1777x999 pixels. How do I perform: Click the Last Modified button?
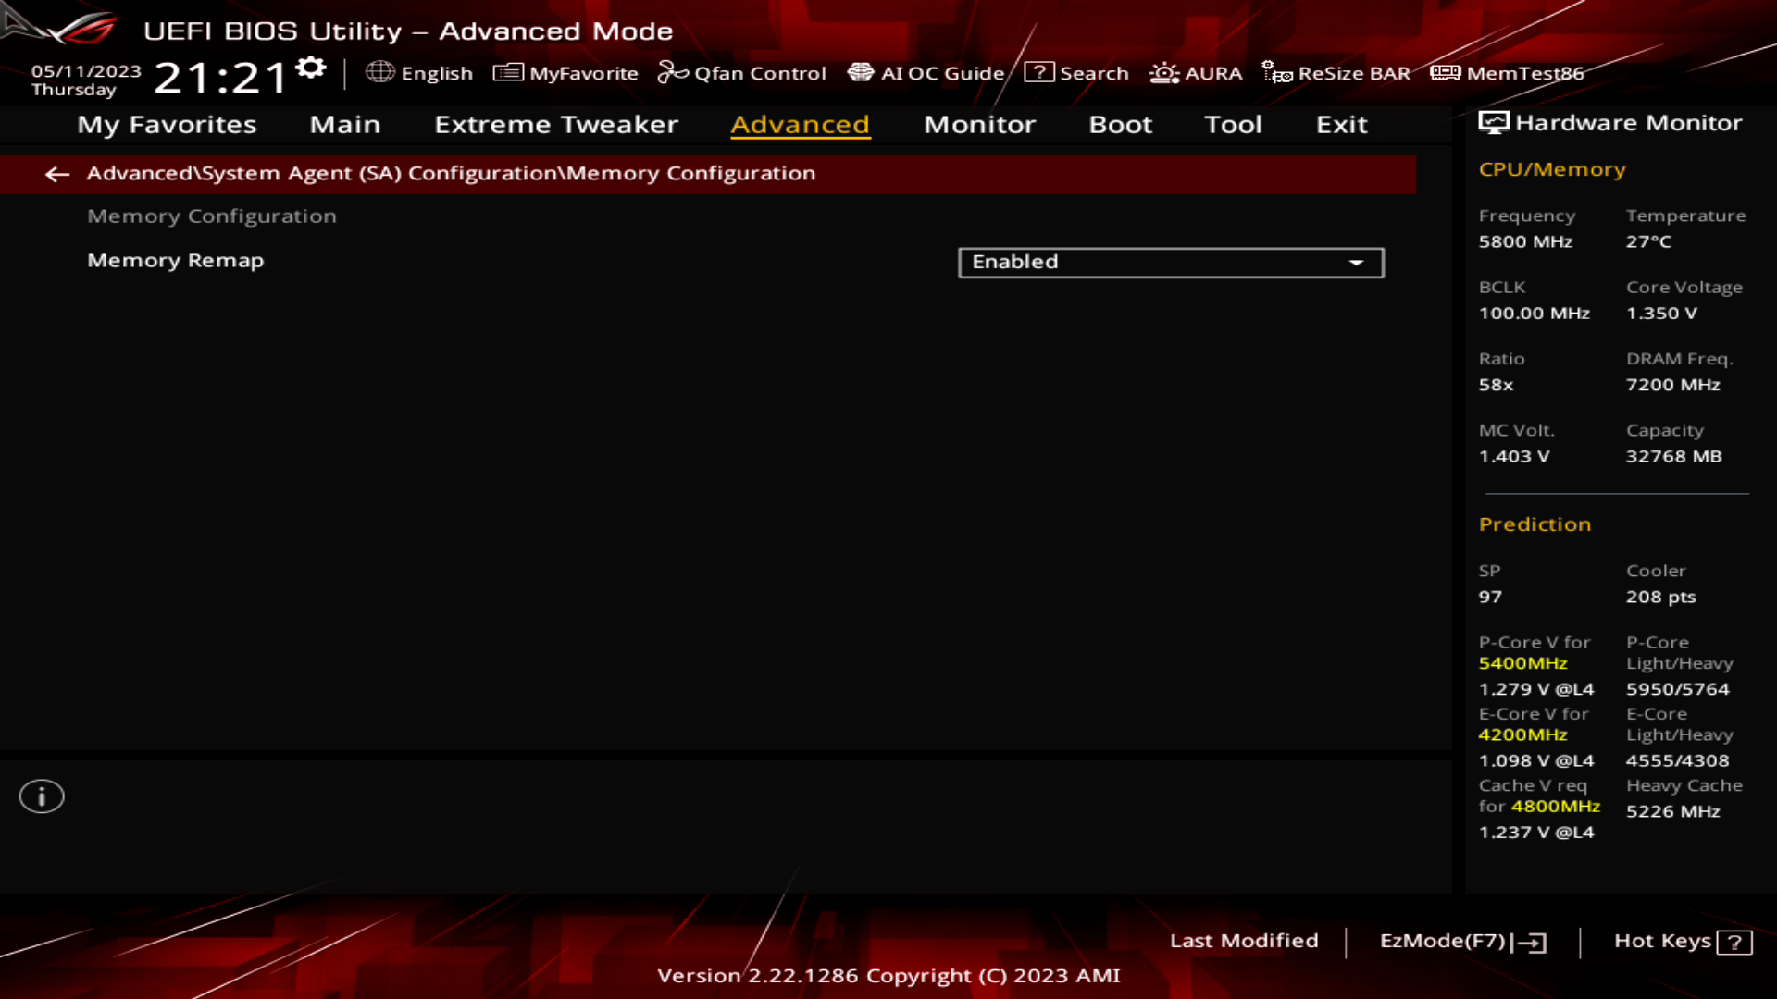coord(1244,941)
